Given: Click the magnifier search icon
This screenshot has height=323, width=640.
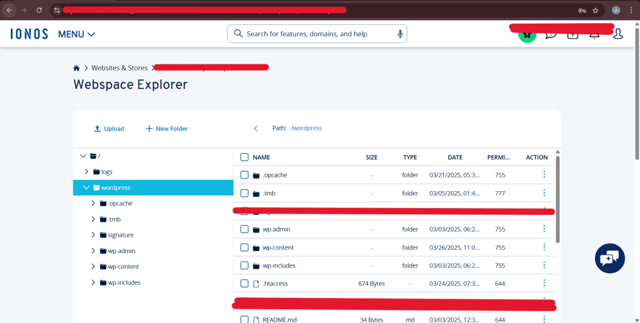Looking at the screenshot, I should [238, 34].
